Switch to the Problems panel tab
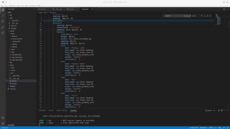This screenshot has height=129, width=230. pos(42,111)
